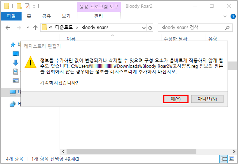Image resolution: width=238 pixels, height=164 pixels.
Task: Go forward with the right arrow
Action: [19, 28]
